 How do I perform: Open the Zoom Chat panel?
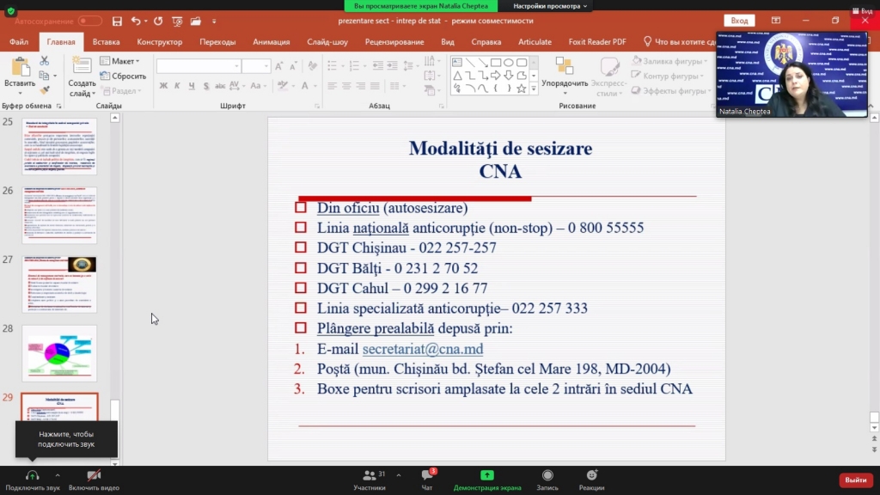(427, 477)
